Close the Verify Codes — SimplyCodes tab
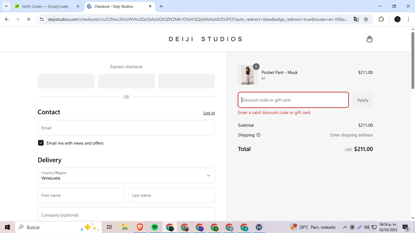Viewport: 415px width, 233px height. coord(78,6)
